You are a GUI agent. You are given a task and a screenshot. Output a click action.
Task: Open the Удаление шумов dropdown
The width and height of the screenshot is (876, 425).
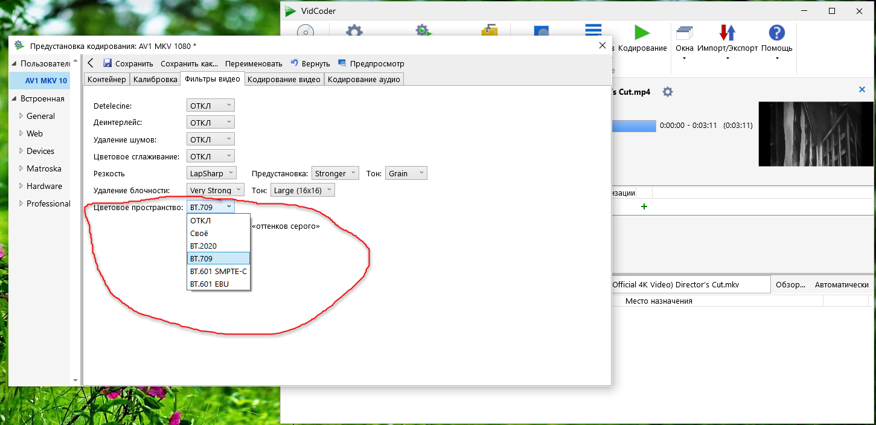[211, 139]
